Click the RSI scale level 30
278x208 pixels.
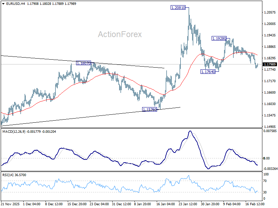pyautogui.click(x=265, y=192)
